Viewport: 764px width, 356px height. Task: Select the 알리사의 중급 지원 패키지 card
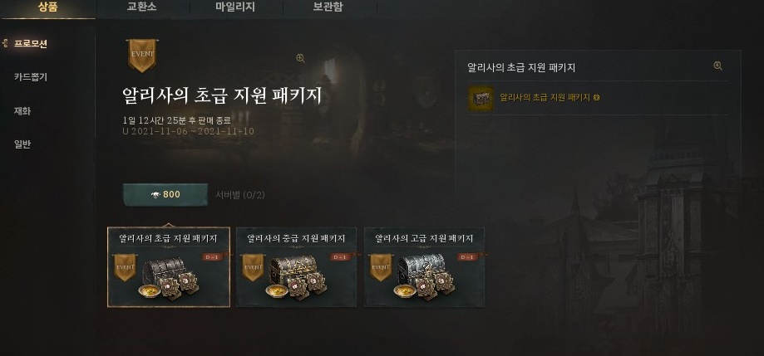[x=296, y=267]
